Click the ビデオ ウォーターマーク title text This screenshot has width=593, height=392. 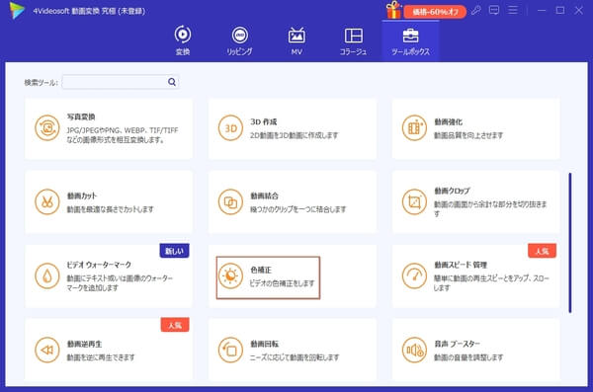click(99, 265)
